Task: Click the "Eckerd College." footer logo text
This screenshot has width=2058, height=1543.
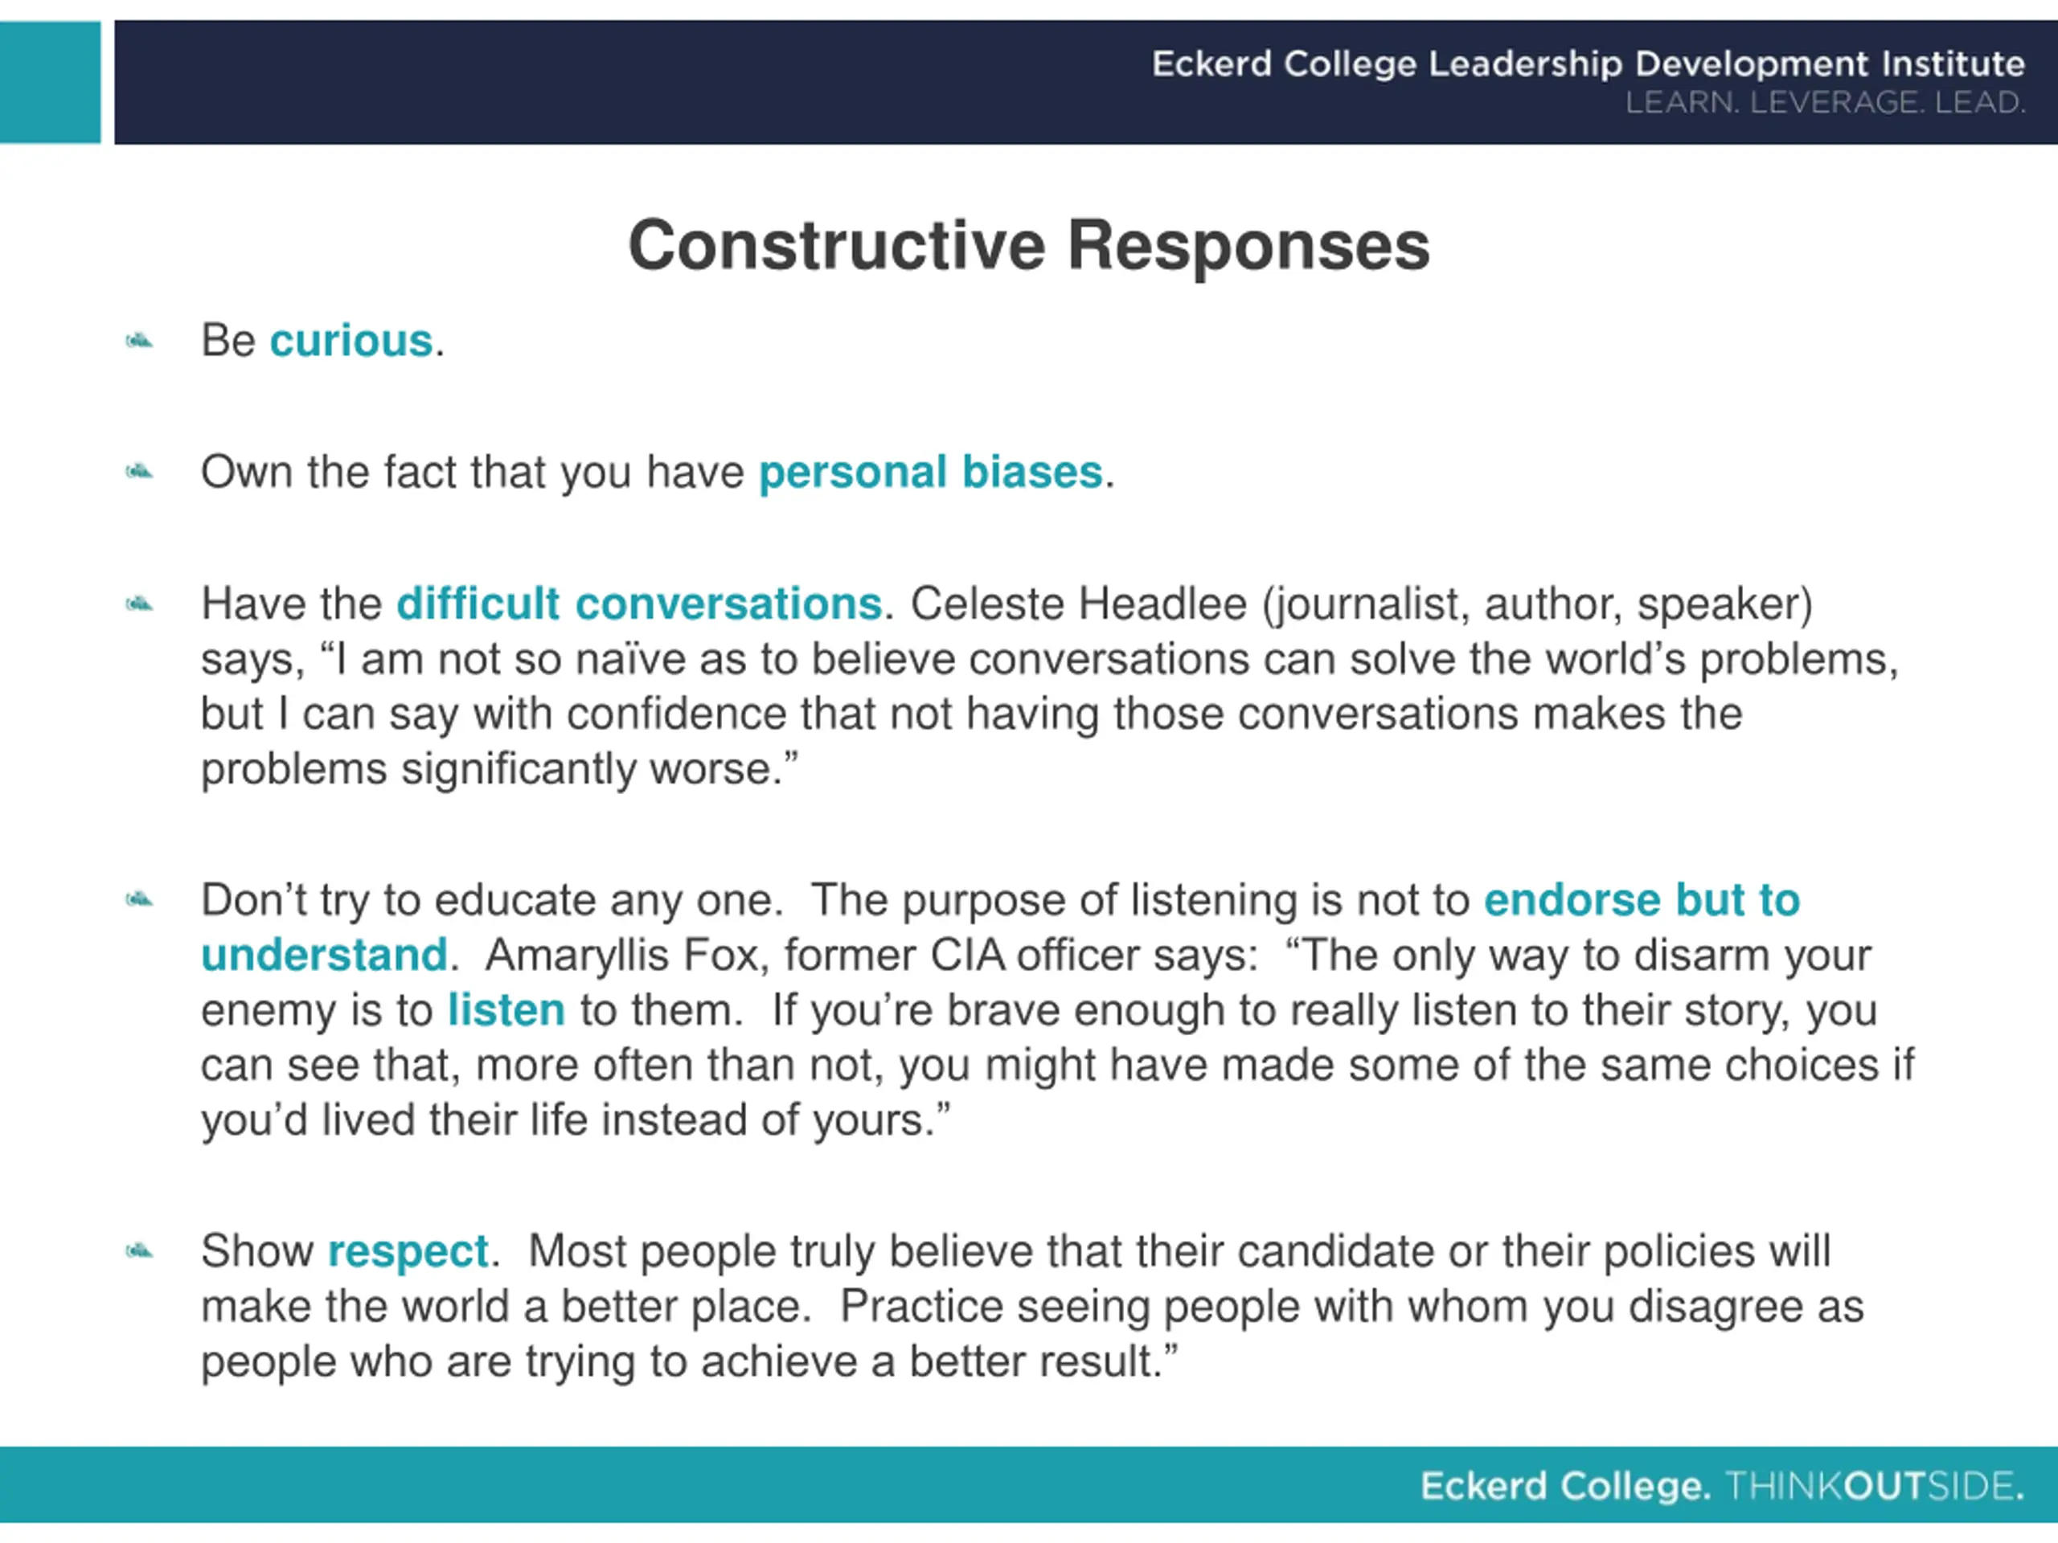Action: pos(1566,1485)
